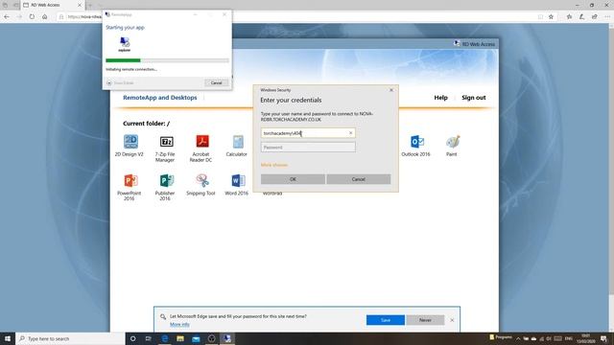Launch the Paint app
The height and width of the screenshot is (345, 614).
coord(452,146)
